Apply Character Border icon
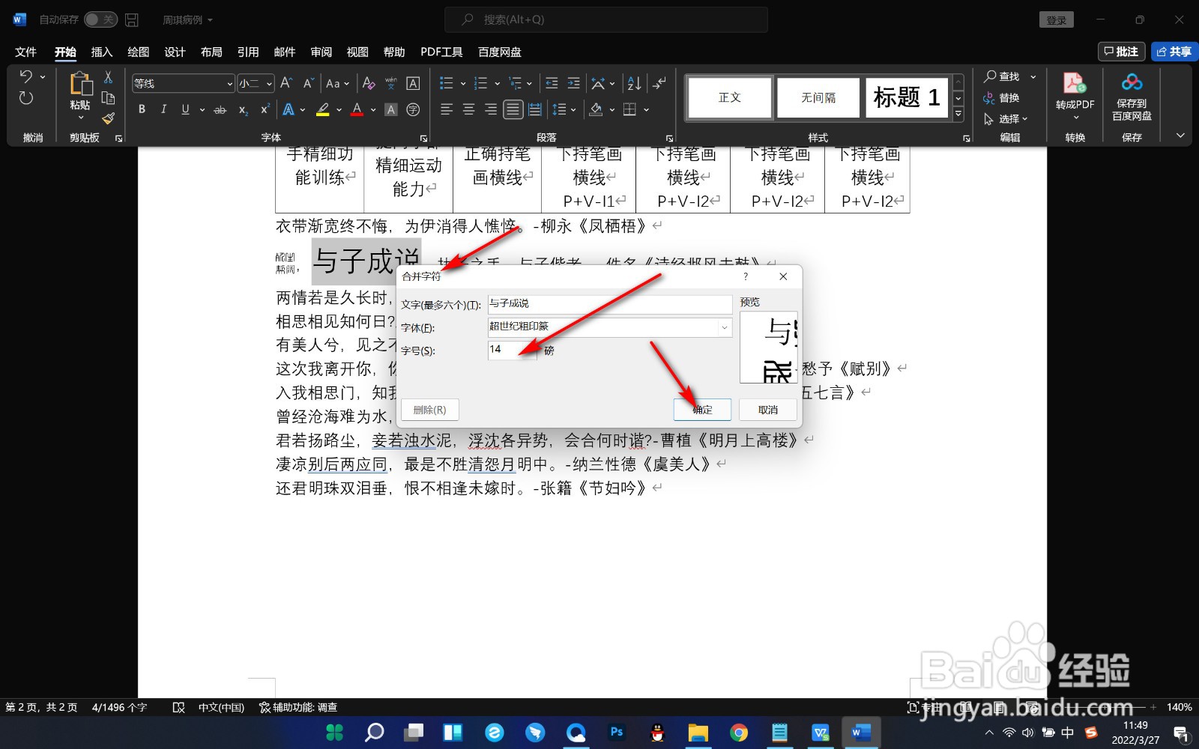This screenshot has height=749, width=1199. (x=413, y=83)
